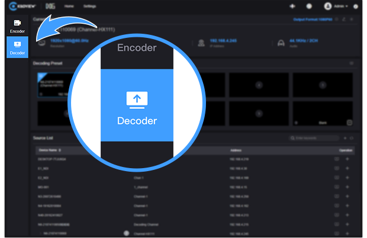Viewport: 367px width, 238px height.
Task: Click the pencil edit icon beside Output Format
Action: click(343, 20)
